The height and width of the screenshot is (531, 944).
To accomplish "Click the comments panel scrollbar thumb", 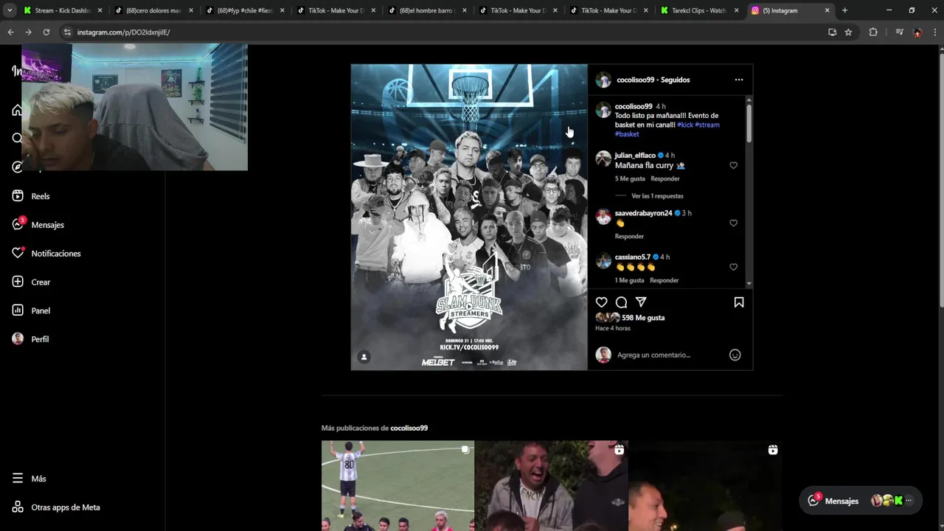I will [749, 122].
